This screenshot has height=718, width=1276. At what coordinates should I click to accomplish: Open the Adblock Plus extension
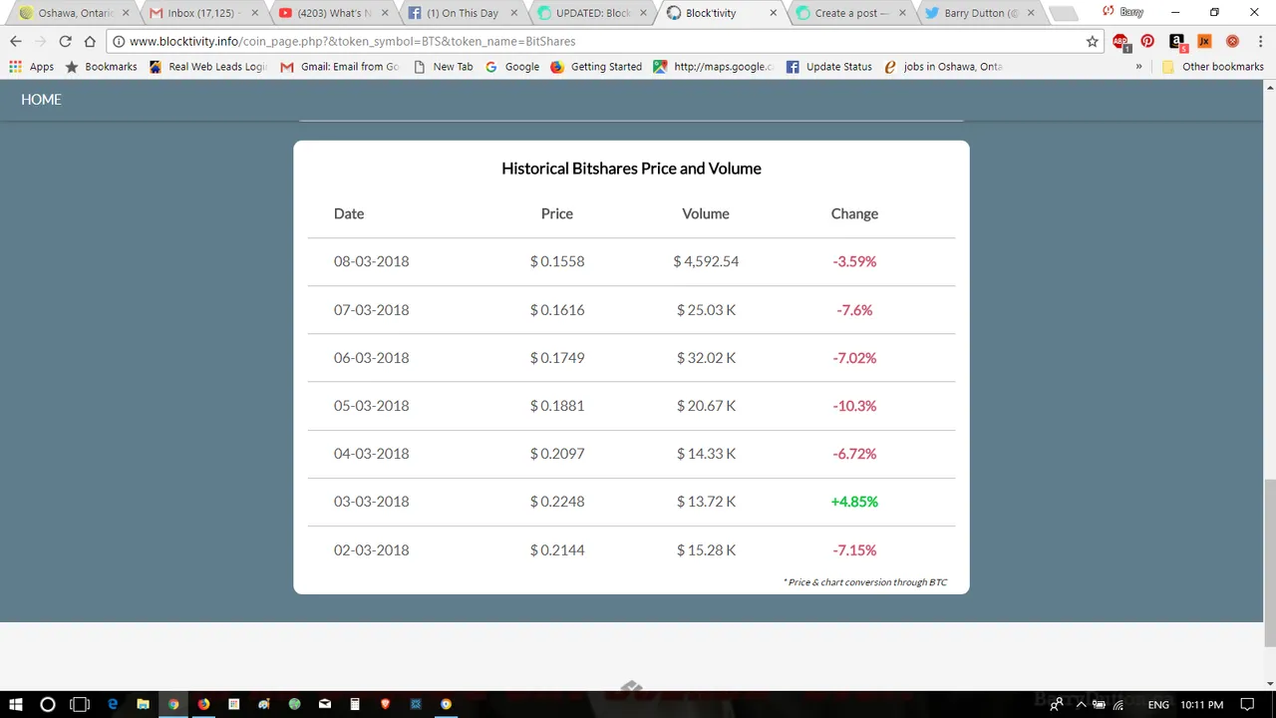click(1120, 42)
